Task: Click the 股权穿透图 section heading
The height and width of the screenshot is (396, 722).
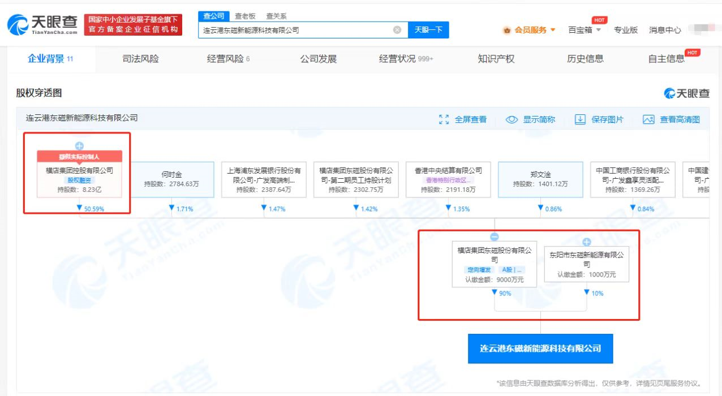Action: pyautogui.click(x=38, y=93)
